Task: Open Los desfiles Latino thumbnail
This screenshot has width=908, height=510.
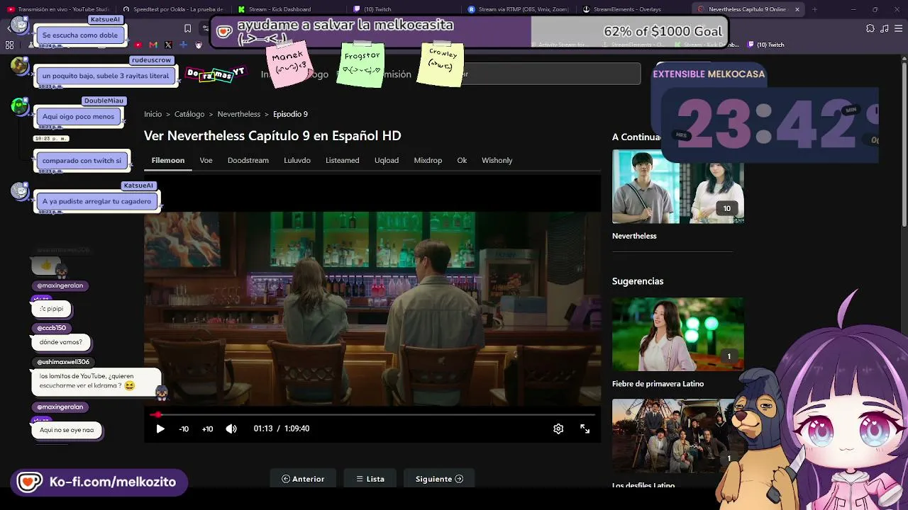Action: tap(678, 436)
